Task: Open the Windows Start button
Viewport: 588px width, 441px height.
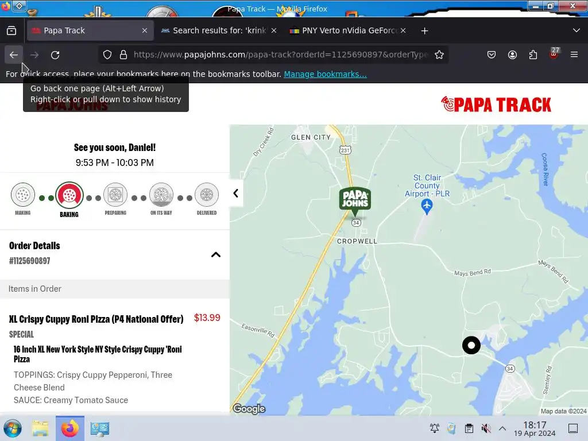Action: coord(13,428)
